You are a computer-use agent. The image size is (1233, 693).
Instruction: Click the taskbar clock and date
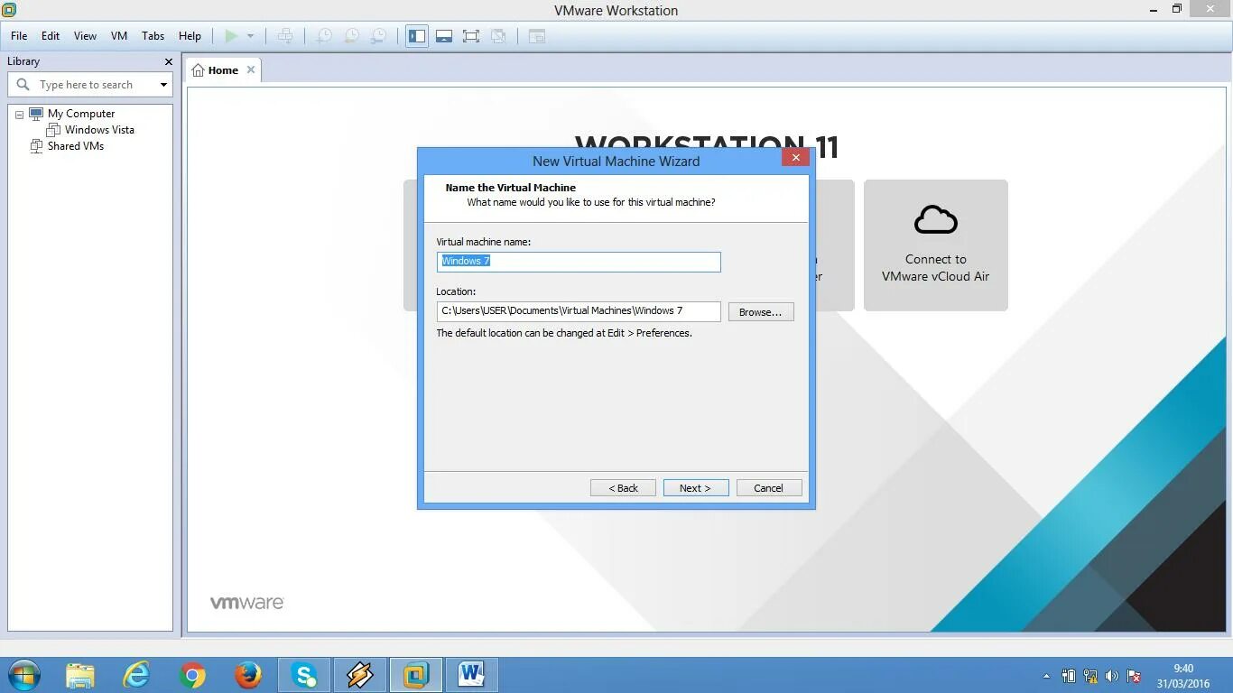tap(1183, 676)
